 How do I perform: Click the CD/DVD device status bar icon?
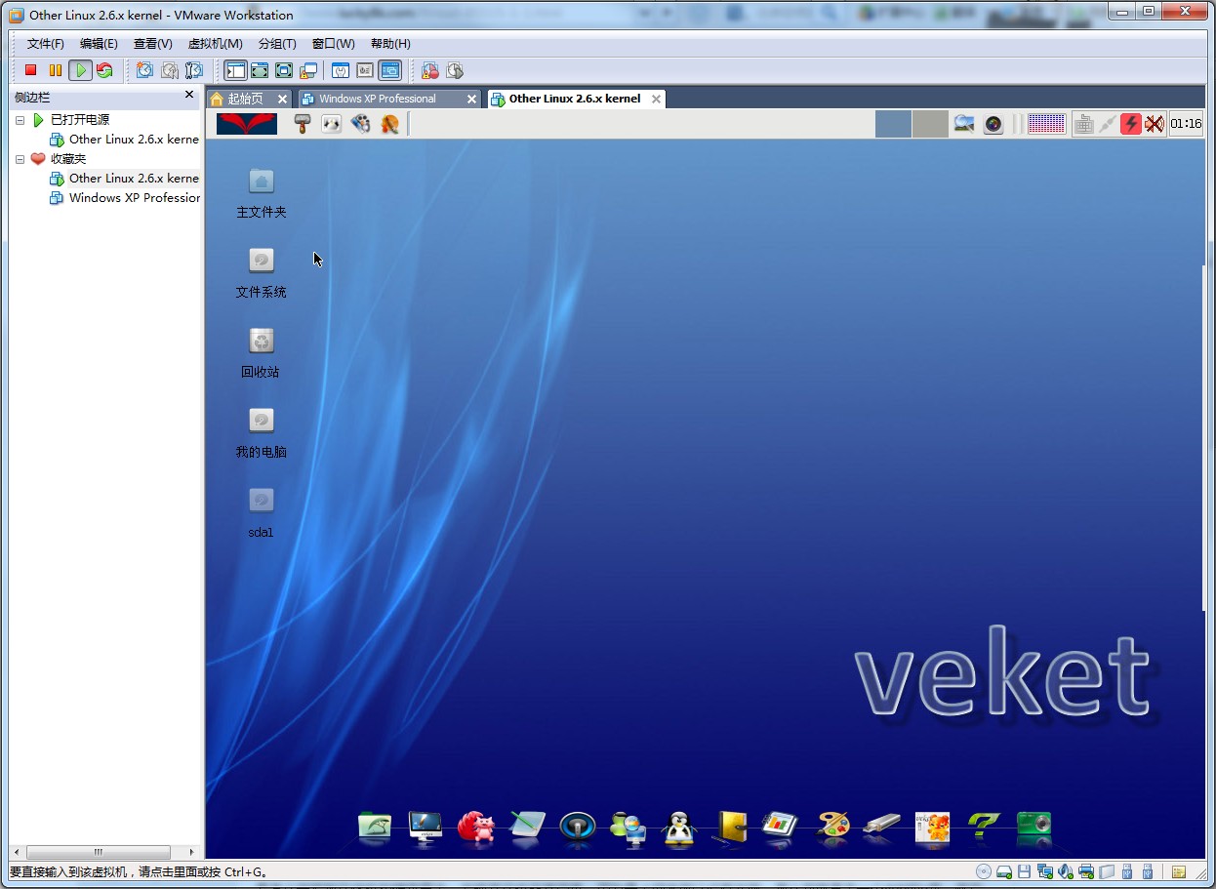click(984, 871)
